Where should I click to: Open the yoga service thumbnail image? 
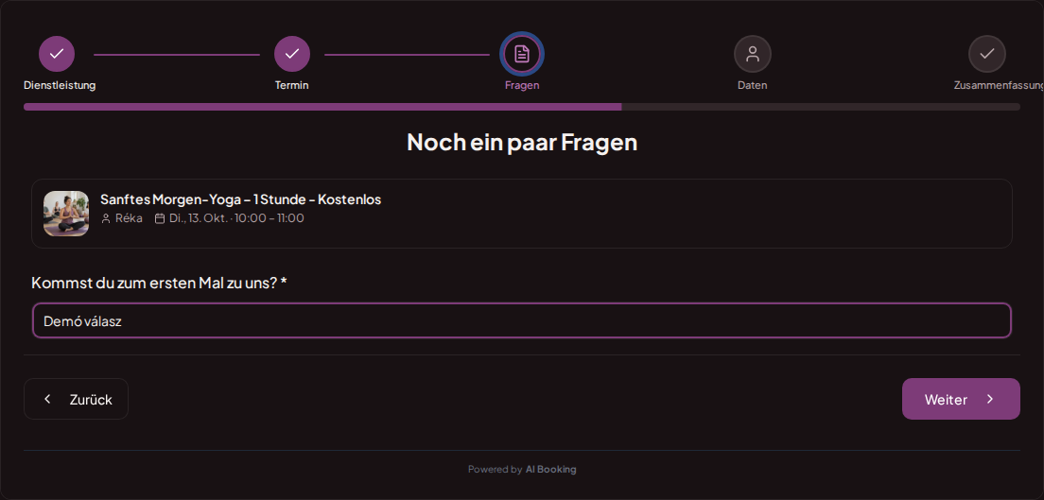coord(66,214)
